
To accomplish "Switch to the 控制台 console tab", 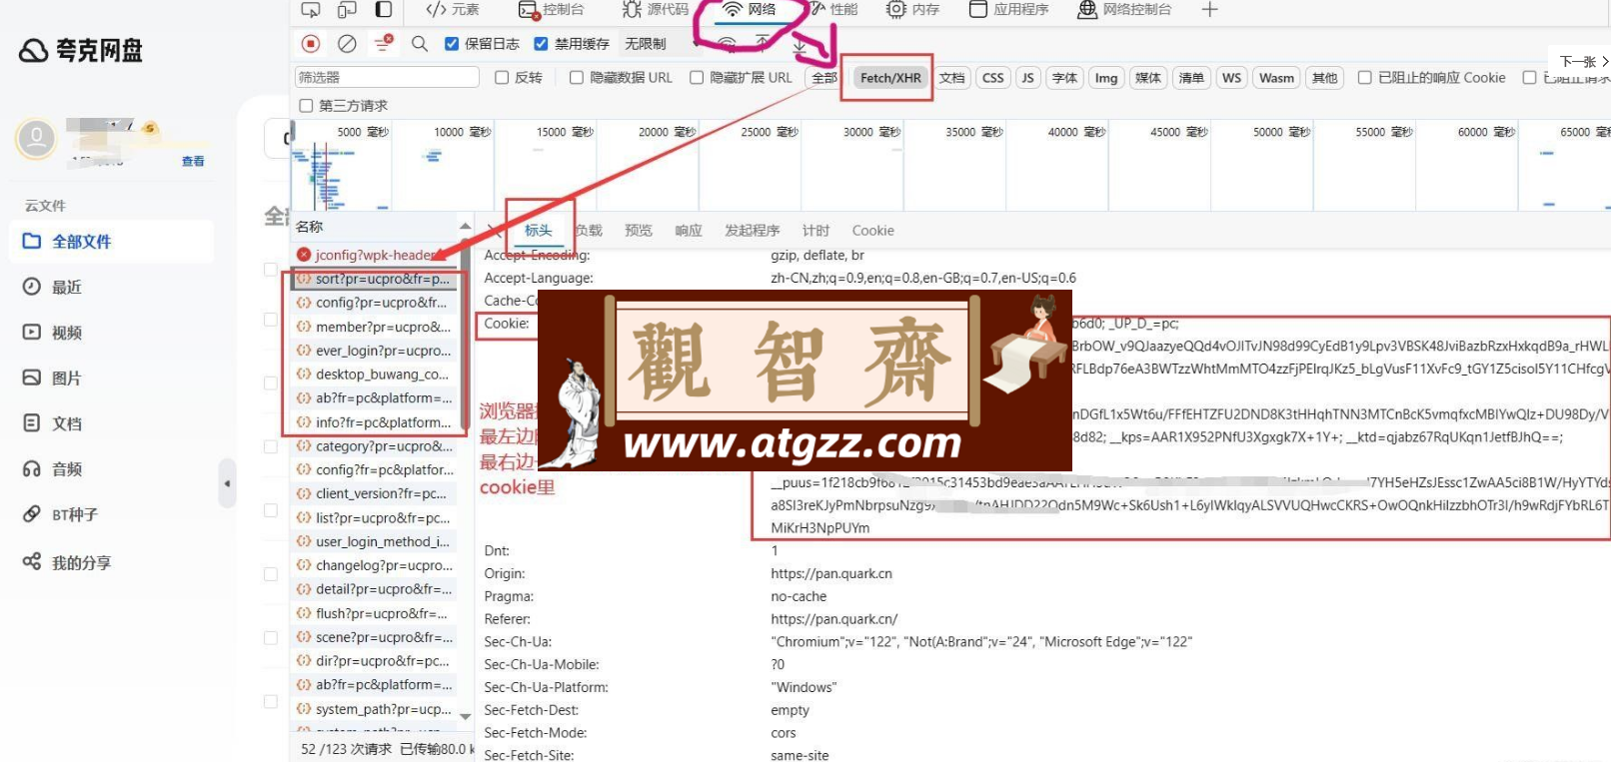I will click(551, 10).
